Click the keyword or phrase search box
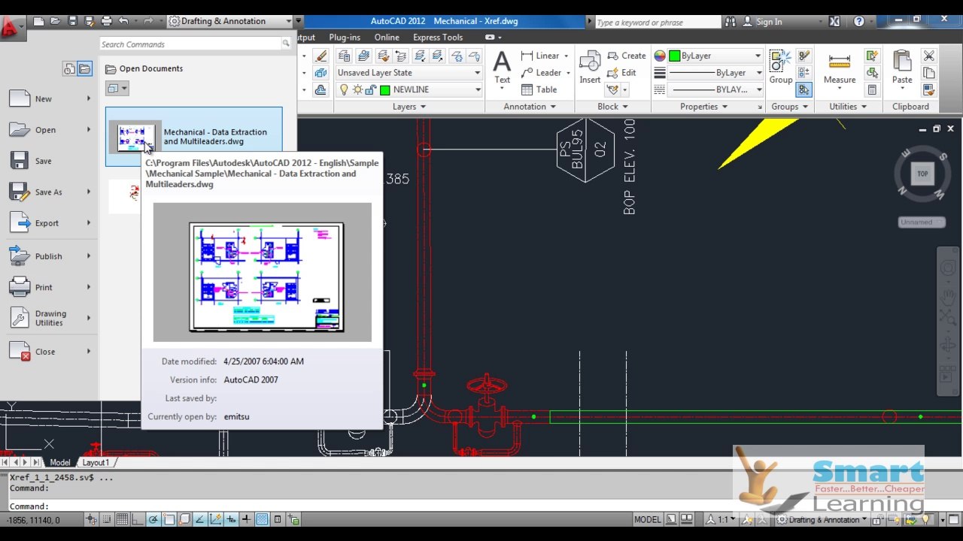Screen dimensions: 963x541 [x=657, y=23]
